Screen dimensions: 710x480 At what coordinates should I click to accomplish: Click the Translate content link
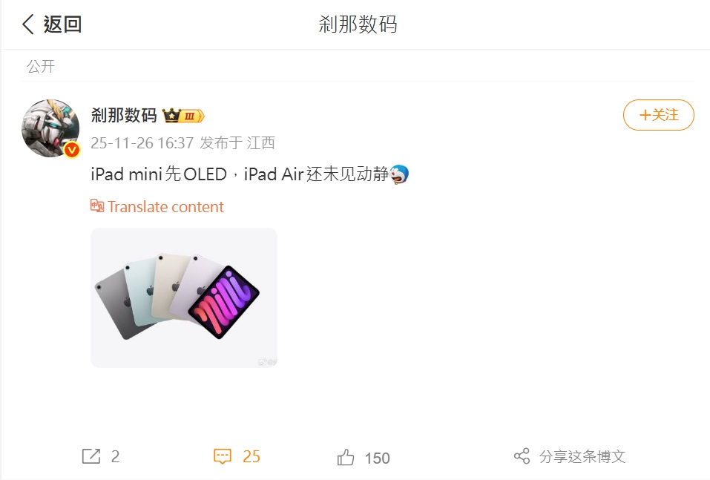[165, 207]
